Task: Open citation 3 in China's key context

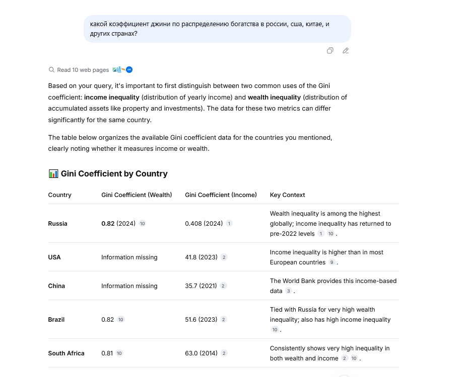Action: (x=289, y=291)
